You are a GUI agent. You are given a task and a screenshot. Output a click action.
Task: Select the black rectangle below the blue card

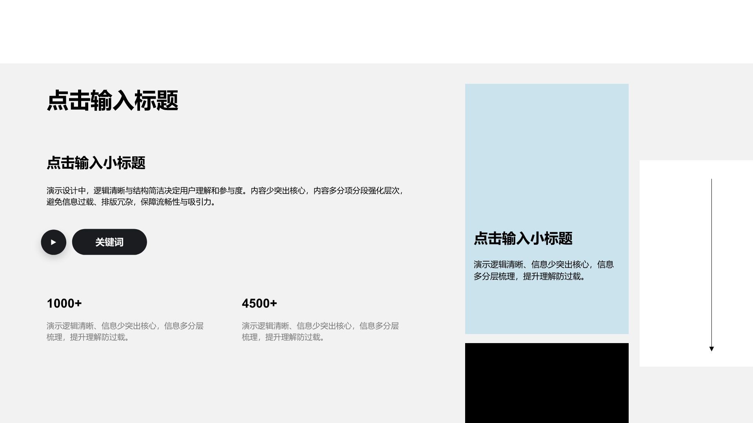547,383
